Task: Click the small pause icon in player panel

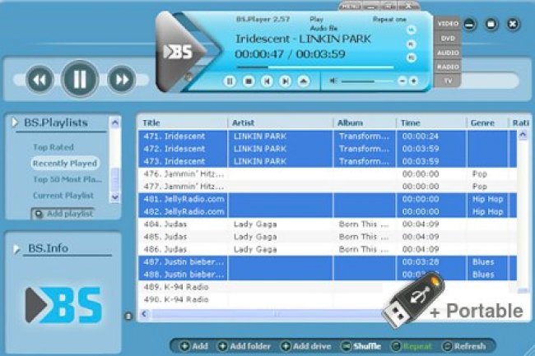Action: 230,81
